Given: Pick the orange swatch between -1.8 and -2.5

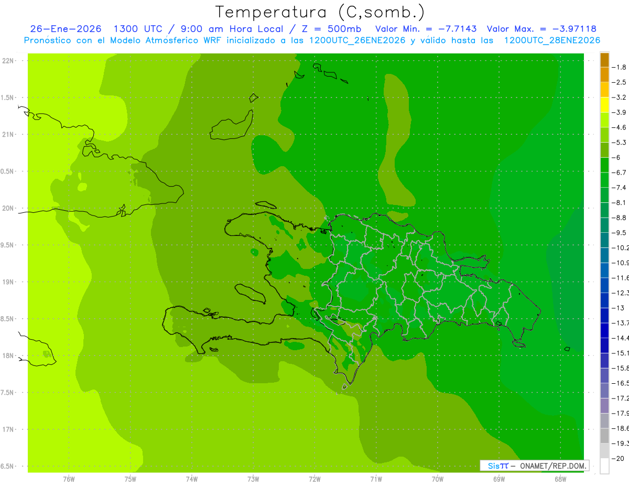Looking at the screenshot, I should 604,75.
